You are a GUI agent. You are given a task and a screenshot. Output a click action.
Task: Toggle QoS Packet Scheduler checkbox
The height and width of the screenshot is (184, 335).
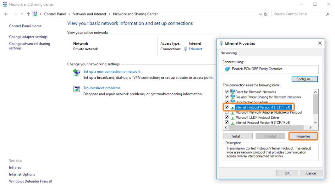[x=227, y=102]
